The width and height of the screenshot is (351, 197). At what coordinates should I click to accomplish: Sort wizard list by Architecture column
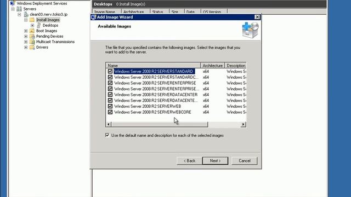click(x=212, y=66)
